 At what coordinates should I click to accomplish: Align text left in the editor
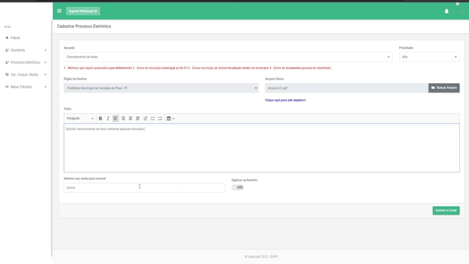pos(115,118)
